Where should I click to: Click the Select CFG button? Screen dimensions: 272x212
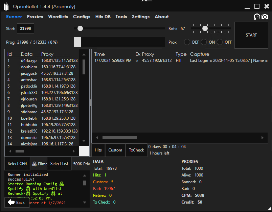(17, 164)
